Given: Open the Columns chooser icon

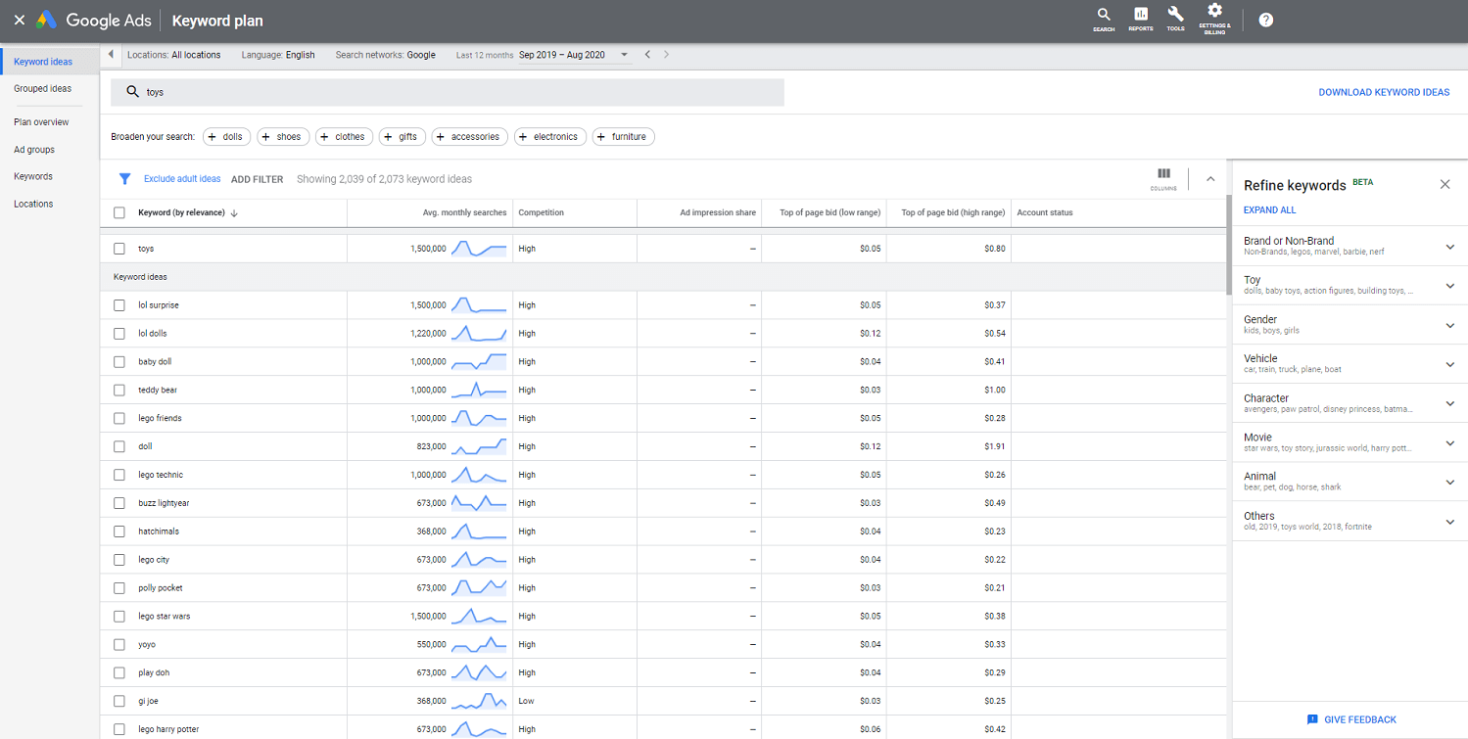Looking at the screenshot, I should [x=1163, y=178].
